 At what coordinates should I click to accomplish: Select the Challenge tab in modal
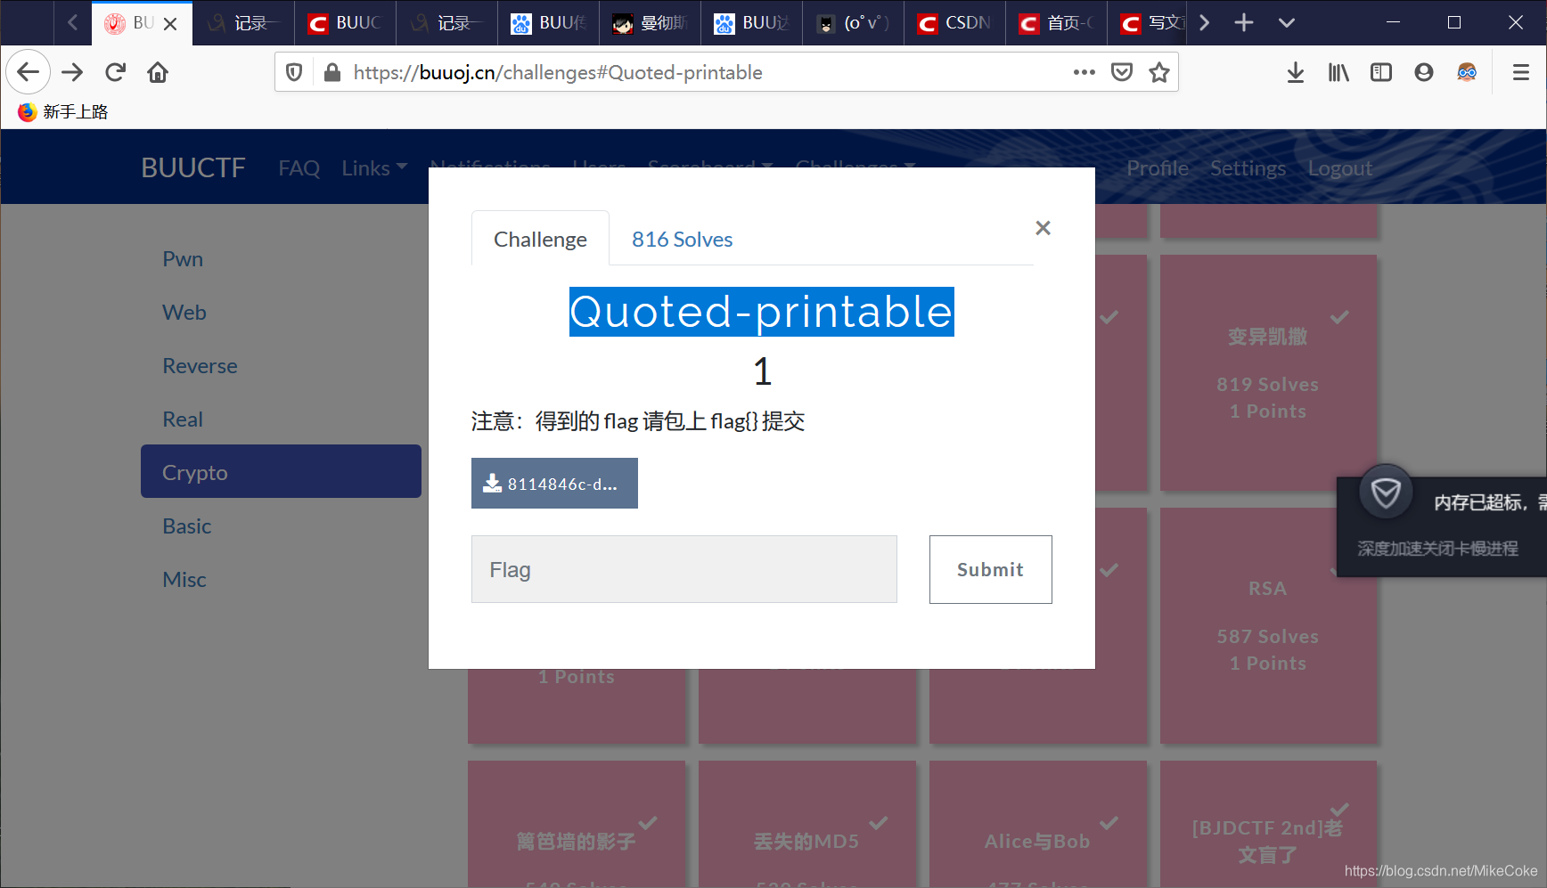pyautogui.click(x=540, y=239)
